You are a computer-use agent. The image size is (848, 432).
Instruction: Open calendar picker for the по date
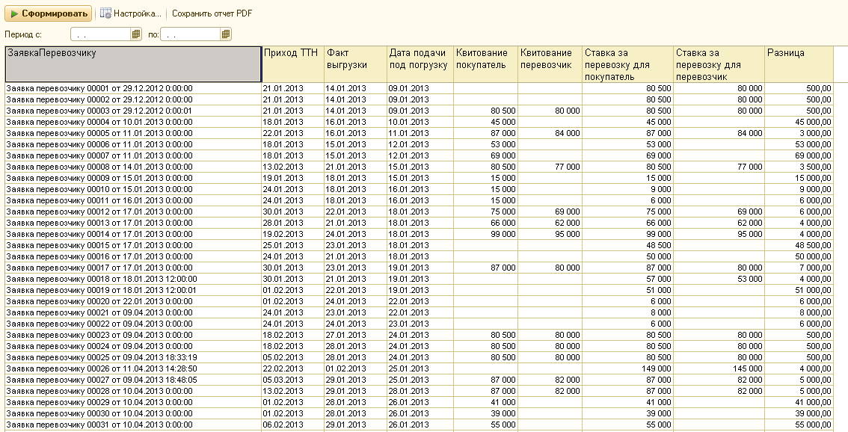226,34
